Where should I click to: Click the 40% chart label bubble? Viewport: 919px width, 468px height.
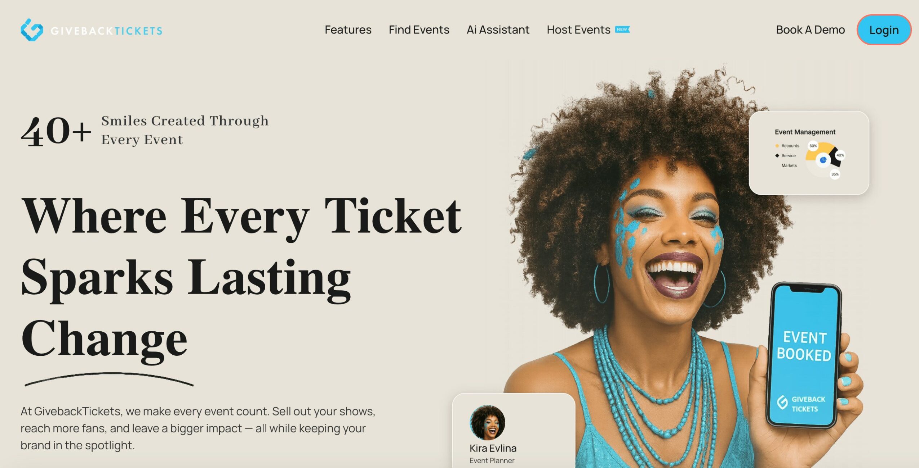click(x=840, y=155)
